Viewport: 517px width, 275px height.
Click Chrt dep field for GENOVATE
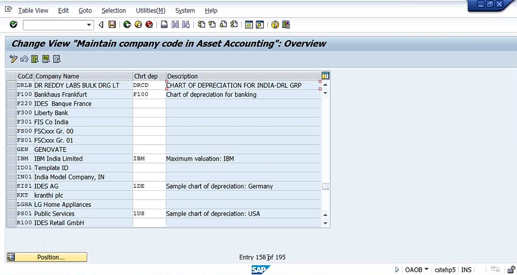pyautogui.click(x=149, y=150)
